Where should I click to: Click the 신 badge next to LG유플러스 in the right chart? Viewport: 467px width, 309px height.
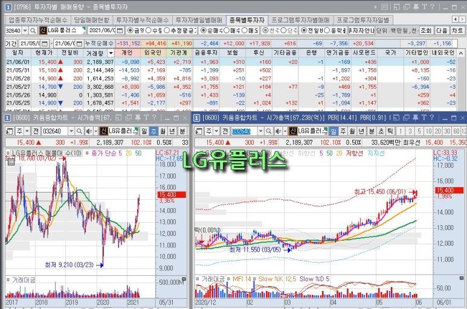coord(293,131)
